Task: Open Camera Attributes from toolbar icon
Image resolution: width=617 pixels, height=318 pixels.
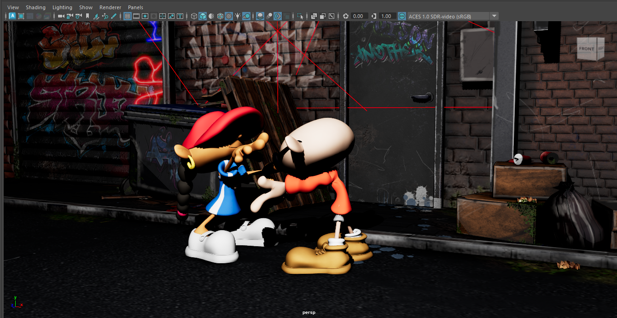Action: tap(78, 16)
